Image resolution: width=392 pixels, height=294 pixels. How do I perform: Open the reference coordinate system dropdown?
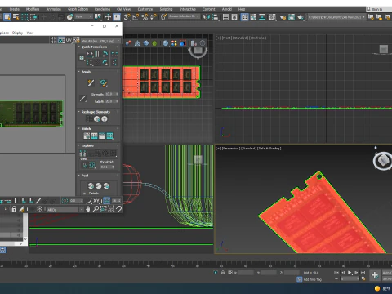pos(84,16)
